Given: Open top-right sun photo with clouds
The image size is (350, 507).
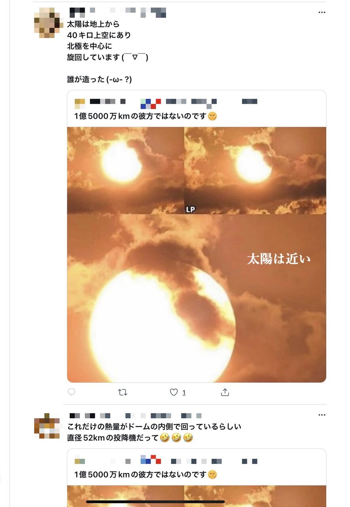Looking at the screenshot, I should pyautogui.click(x=256, y=170).
